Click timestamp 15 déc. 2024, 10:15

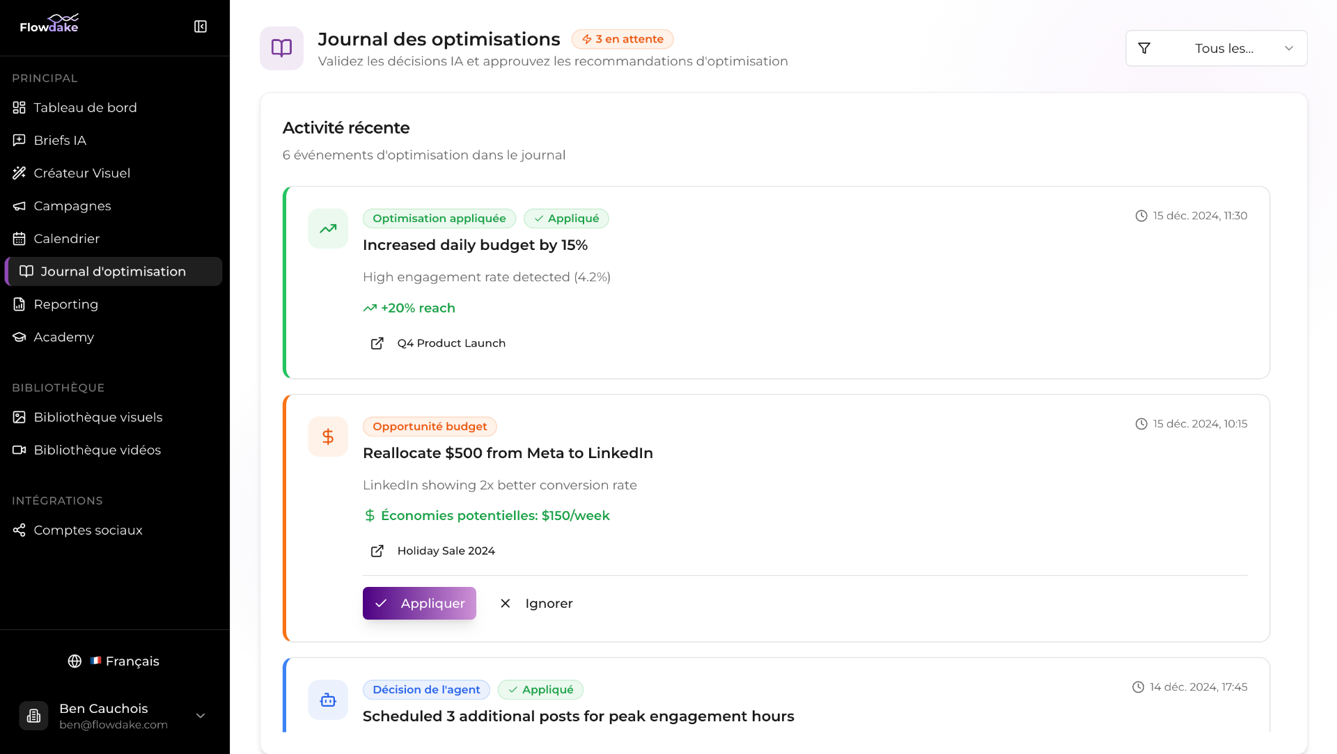[x=1200, y=424]
